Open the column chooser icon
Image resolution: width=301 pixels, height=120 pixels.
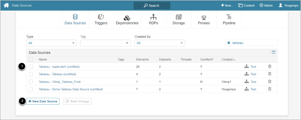(x=274, y=53)
